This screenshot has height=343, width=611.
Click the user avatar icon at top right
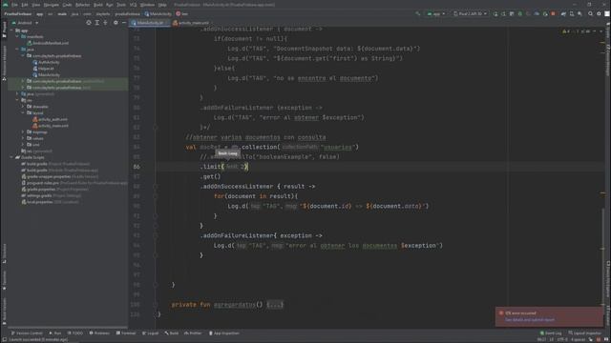coord(607,13)
